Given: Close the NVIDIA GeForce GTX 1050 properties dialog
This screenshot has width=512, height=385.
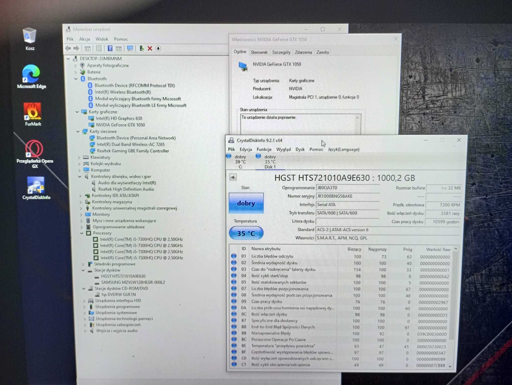Looking at the screenshot, I should (396, 39).
